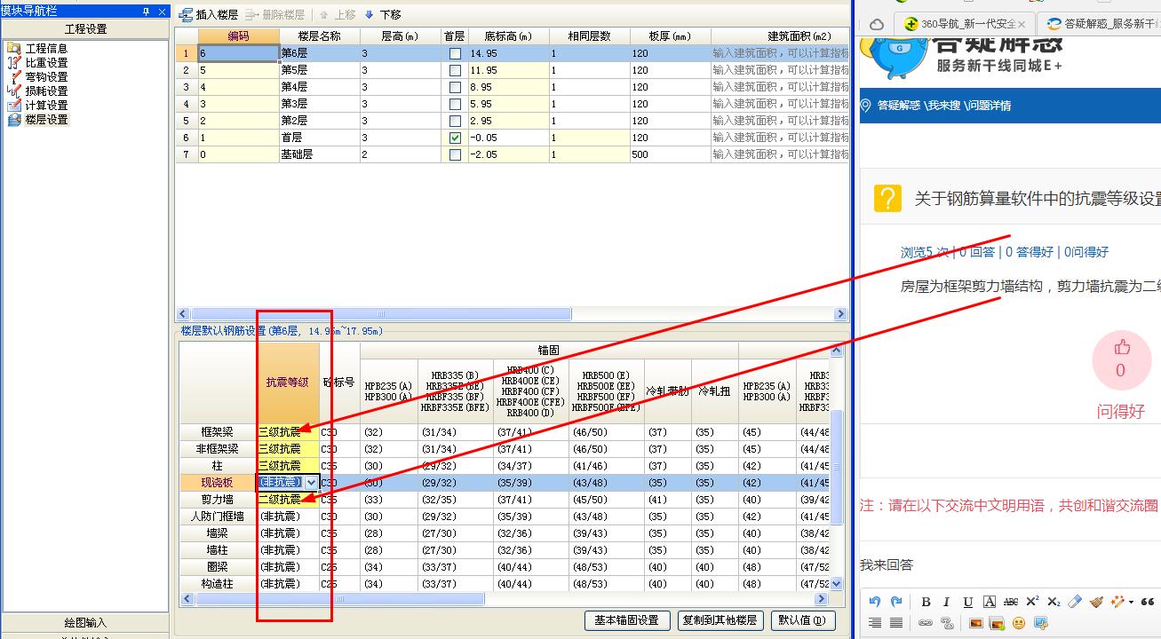
Task: Open auto-format dropdown arrow beside wand
Action: 1131,602
